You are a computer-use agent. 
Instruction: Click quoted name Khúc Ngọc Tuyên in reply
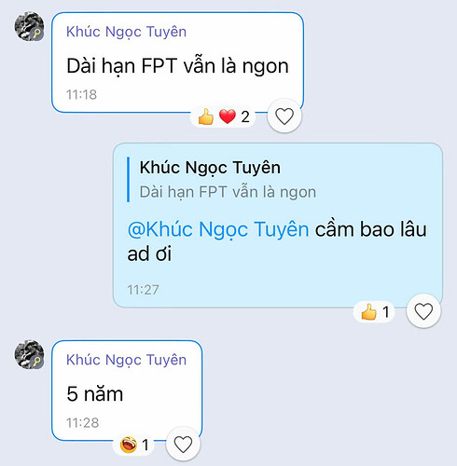210,168
